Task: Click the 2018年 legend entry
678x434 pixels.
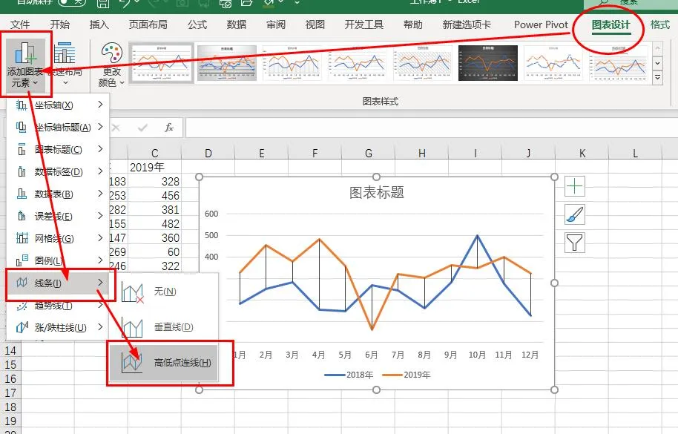Action: tap(349, 375)
